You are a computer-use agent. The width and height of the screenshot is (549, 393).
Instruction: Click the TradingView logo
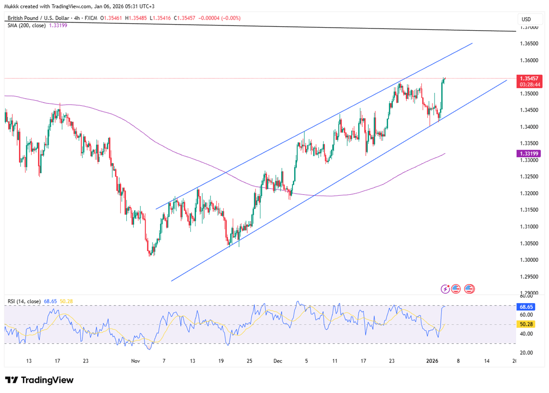click(x=39, y=380)
